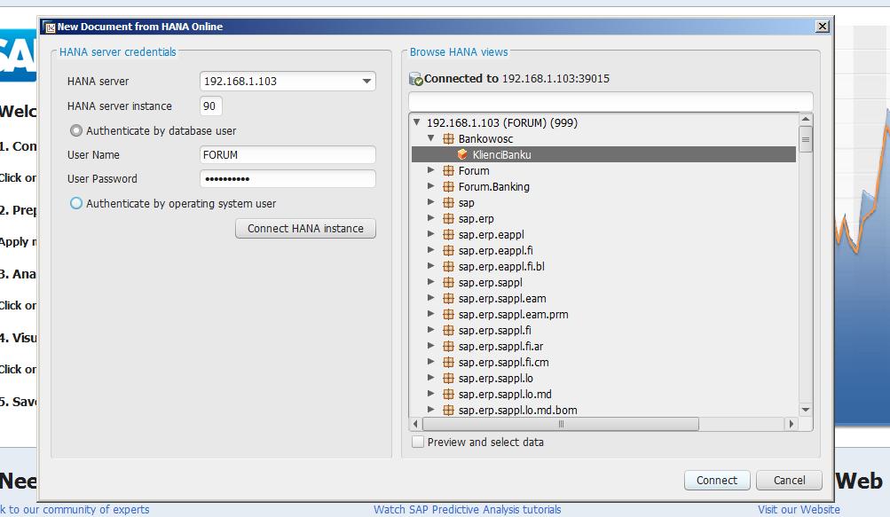This screenshot has height=517, width=890.
Task: Open the HANA server dropdown list
Action: (x=366, y=82)
